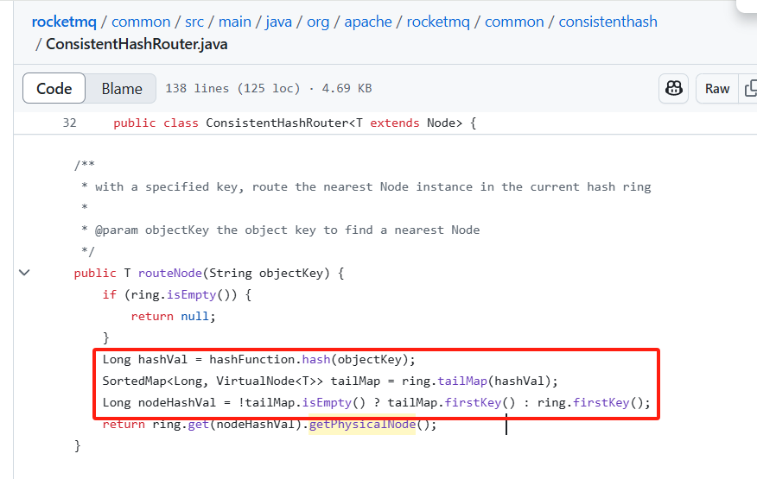Collapse the routeNode method with chevron
Screen dimensions: 757x479
coord(24,273)
